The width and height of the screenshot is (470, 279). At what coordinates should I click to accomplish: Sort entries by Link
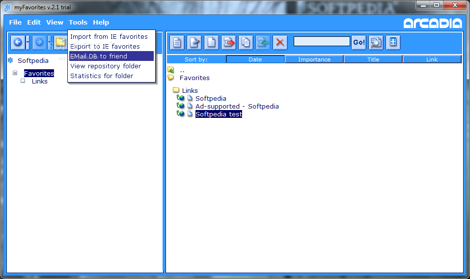(x=432, y=59)
